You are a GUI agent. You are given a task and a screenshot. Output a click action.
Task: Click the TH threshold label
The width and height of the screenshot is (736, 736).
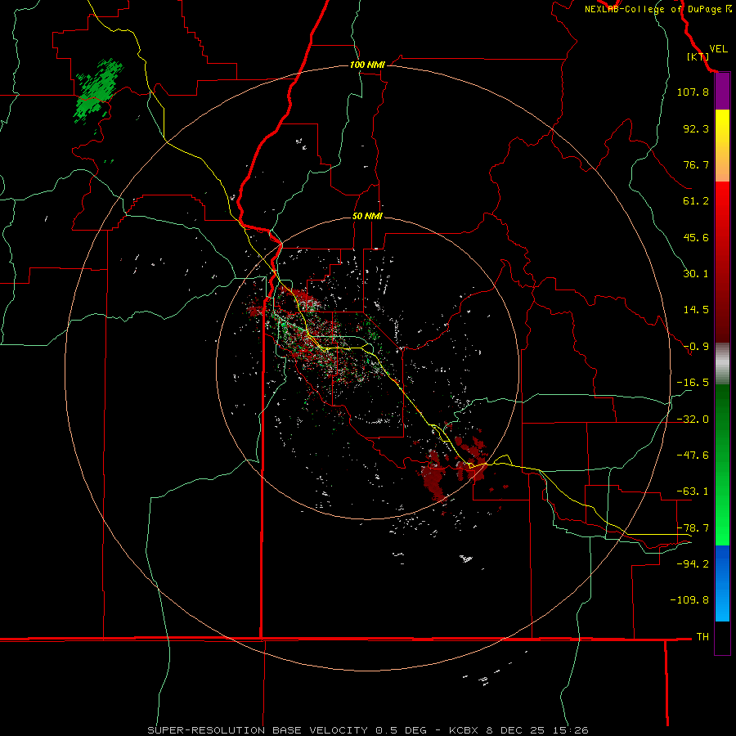(702, 637)
